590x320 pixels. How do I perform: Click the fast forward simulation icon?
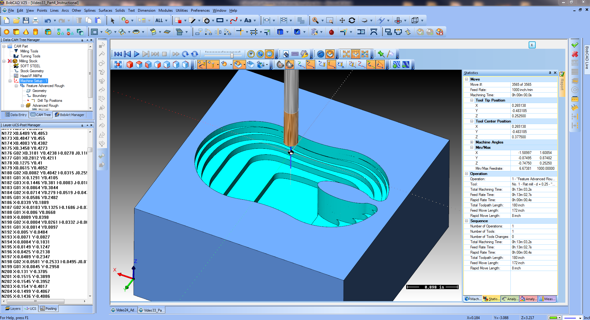tap(176, 54)
